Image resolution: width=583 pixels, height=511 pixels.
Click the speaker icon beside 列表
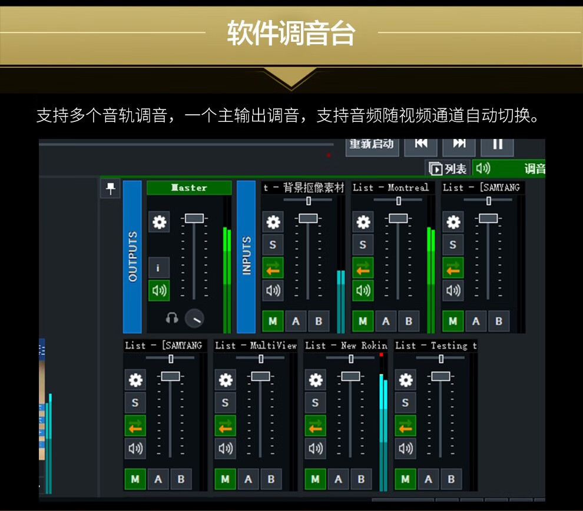483,168
